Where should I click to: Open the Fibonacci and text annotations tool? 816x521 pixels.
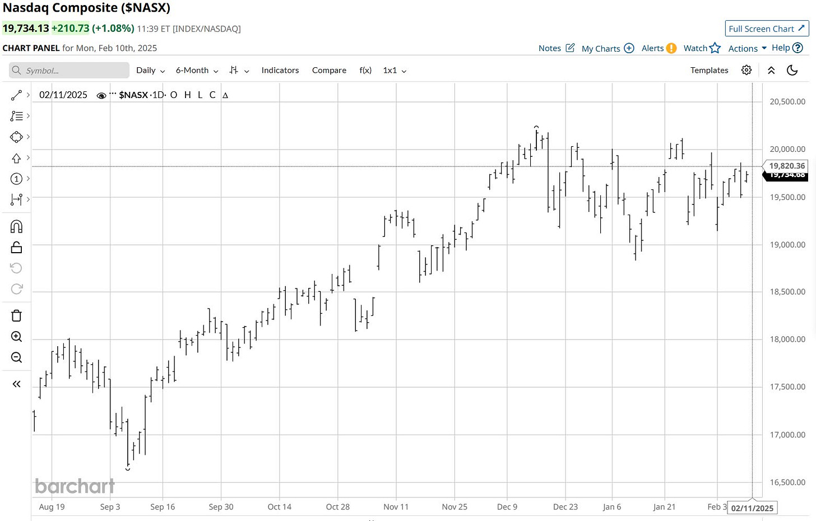pos(16,116)
